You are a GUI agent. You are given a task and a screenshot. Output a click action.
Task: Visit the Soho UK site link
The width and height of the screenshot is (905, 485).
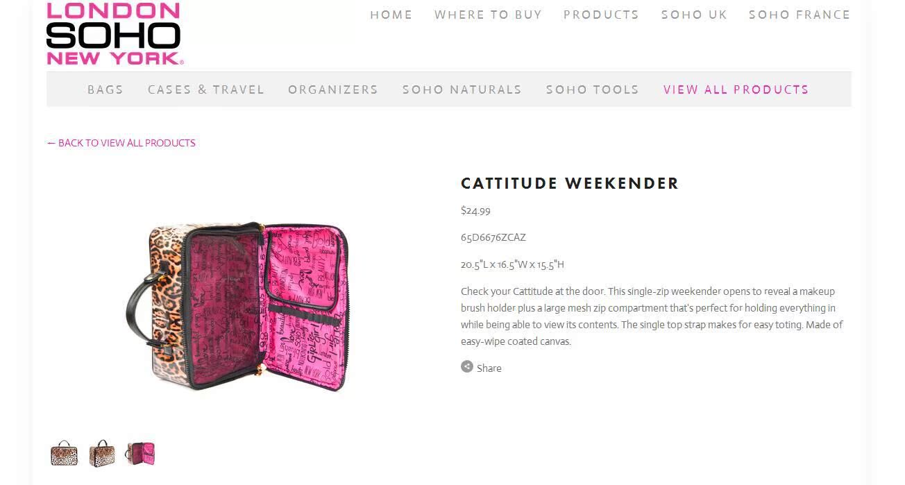(x=694, y=15)
